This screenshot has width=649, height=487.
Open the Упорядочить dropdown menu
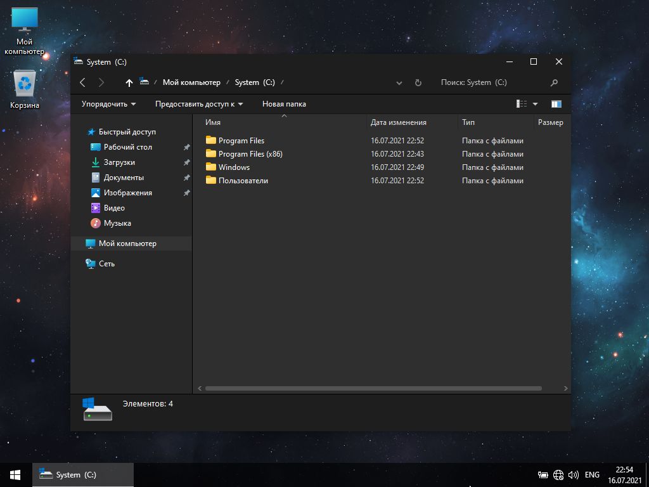(x=108, y=104)
